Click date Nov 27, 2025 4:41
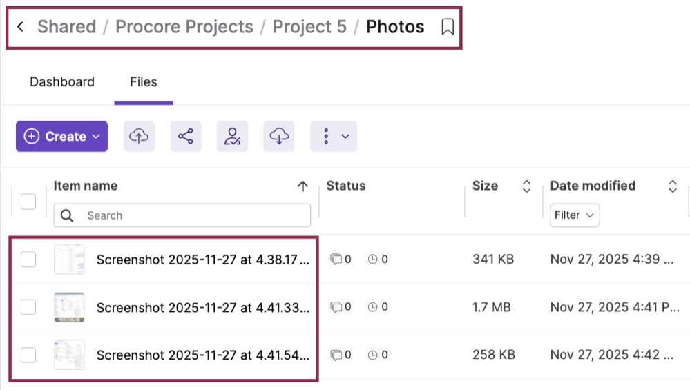The image size is (690, 390). point(615,307)
